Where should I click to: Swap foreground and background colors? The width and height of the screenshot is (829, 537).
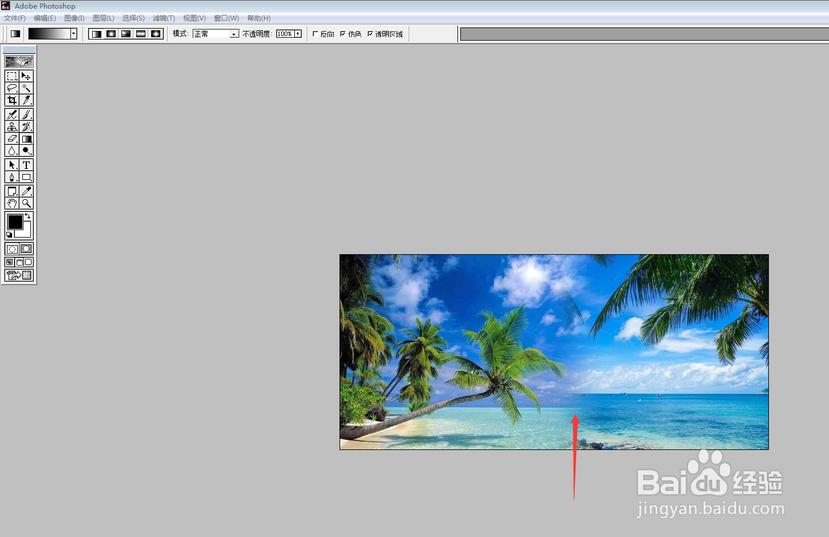pos(28,216)
